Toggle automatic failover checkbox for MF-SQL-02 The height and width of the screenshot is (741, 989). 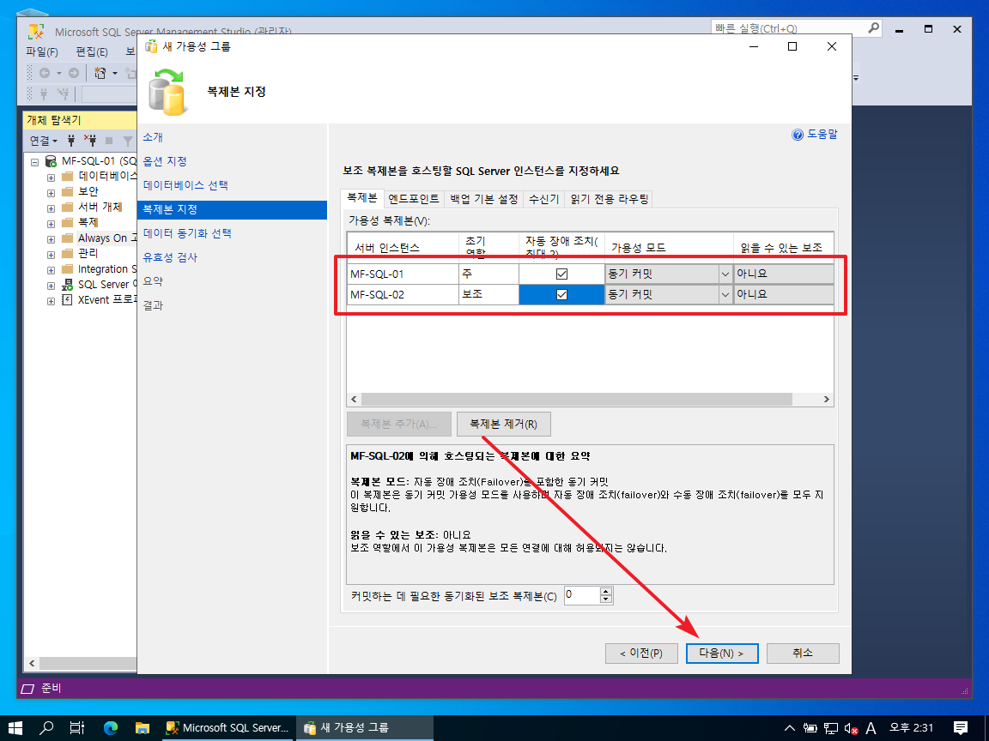(x=561, y=295)
